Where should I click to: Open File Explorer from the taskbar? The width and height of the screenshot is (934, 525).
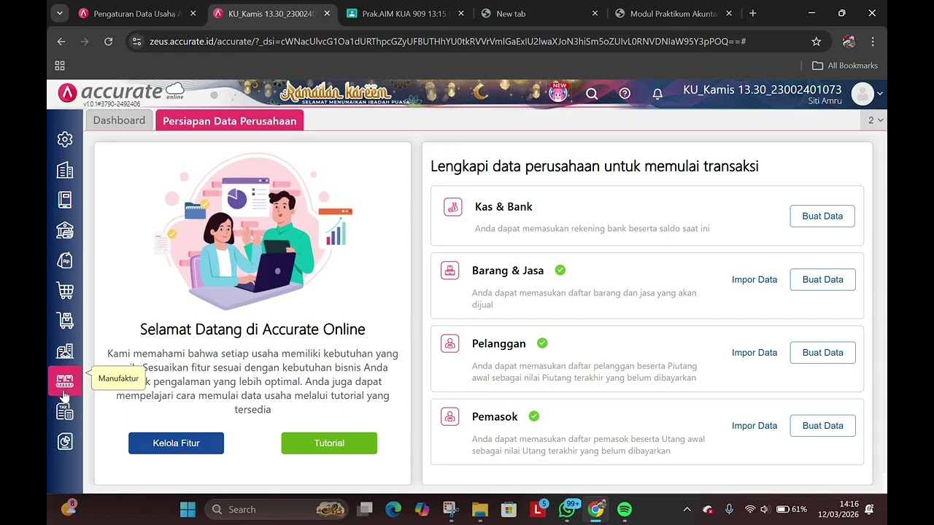click(479, 510)
